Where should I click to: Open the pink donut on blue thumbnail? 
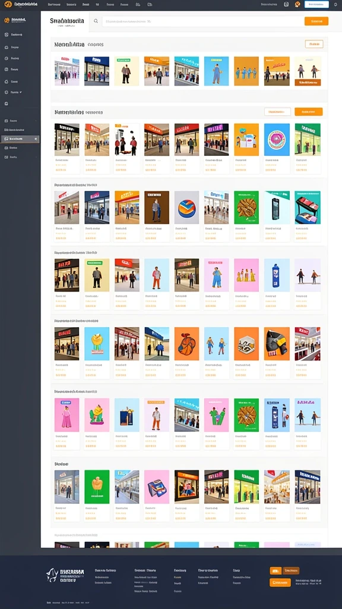pyautogui.click(x=277, y=139)
